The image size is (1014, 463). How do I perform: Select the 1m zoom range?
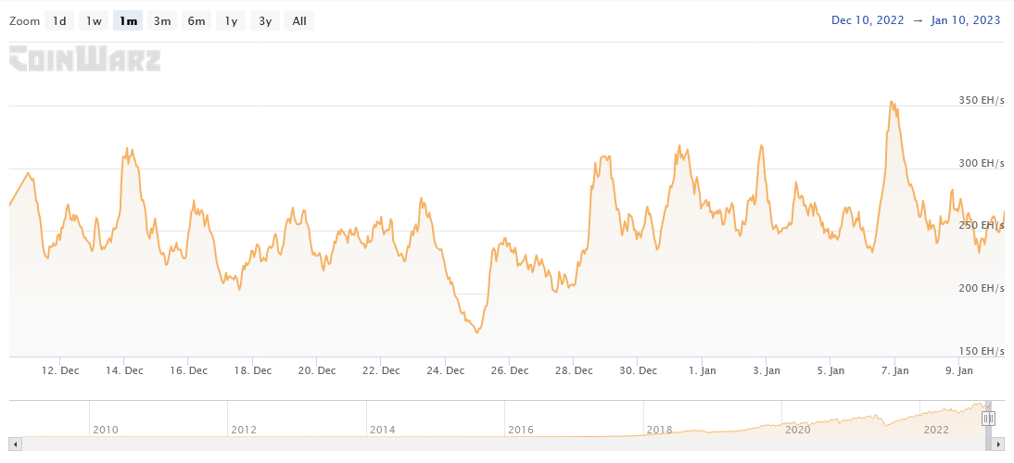point(128,20)
